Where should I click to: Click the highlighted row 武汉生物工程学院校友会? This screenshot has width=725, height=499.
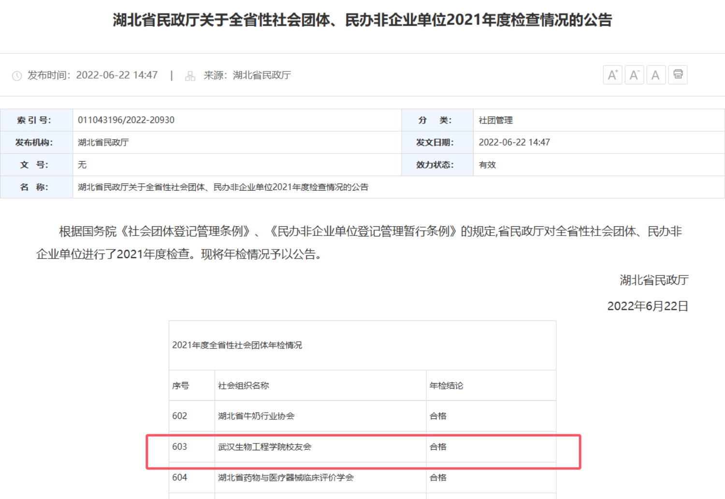click(x=264, y=447)
